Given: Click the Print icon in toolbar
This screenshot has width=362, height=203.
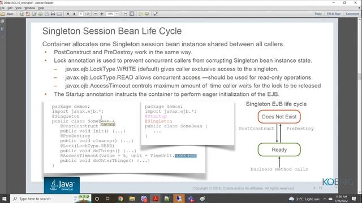Looking at the screenshot, I should pos(53,14).
